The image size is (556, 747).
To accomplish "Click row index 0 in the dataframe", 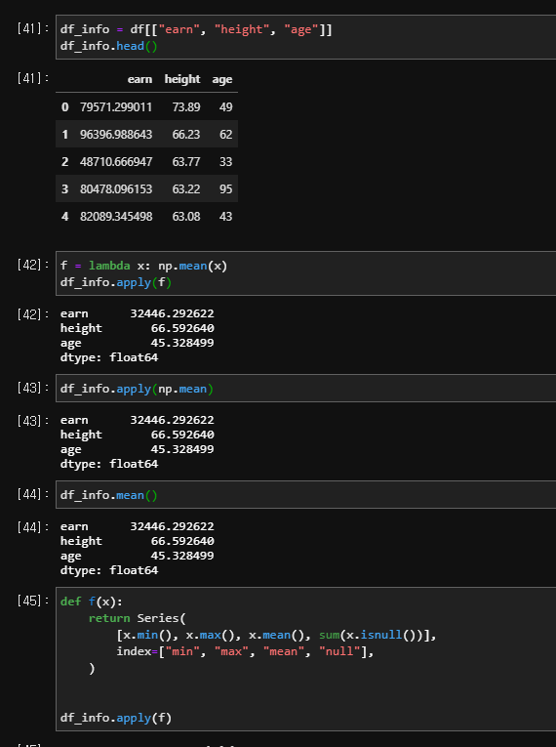I will click(64, 106).
